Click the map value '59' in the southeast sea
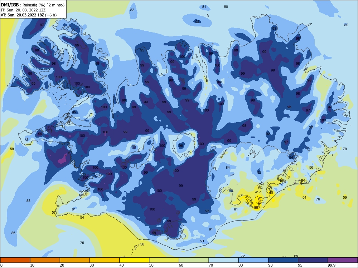 [345, 198]
